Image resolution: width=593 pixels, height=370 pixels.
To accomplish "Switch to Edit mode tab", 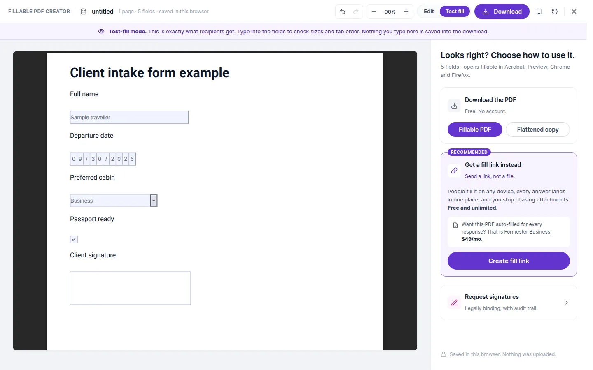I will pyautogui.click(x=429, y=12).
